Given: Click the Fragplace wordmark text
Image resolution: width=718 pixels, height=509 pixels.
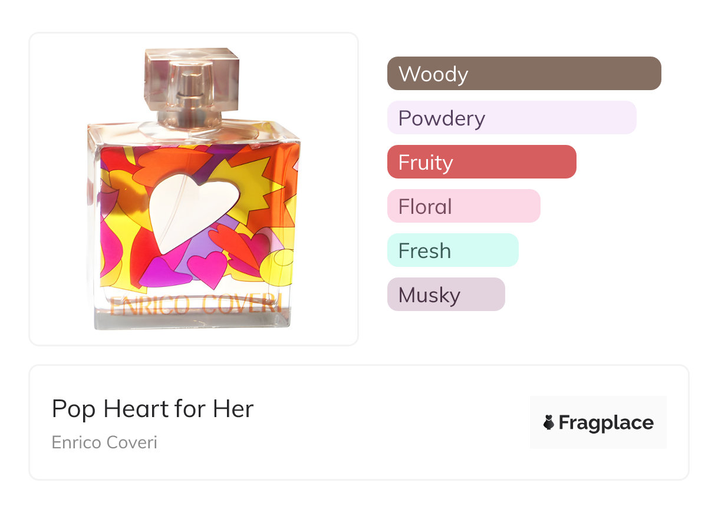Looking at the screenshot, I should (606, 422).
